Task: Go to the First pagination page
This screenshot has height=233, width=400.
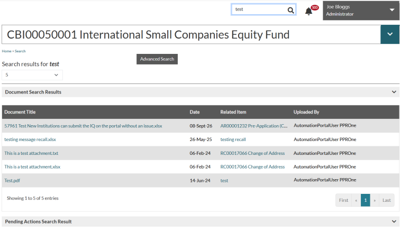Action: (343, 200)
